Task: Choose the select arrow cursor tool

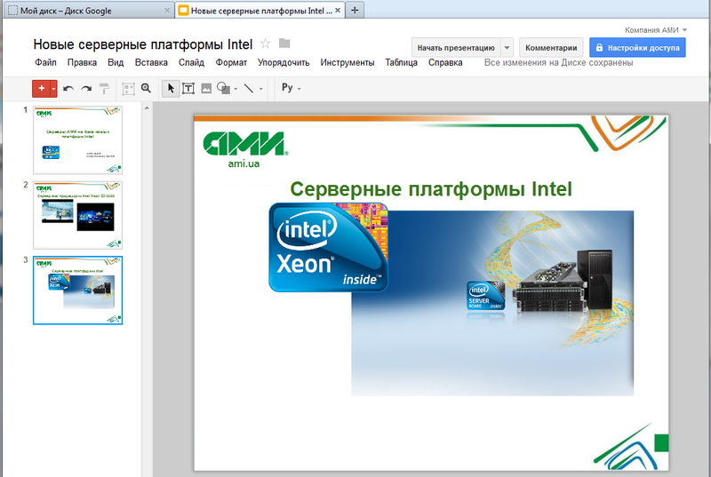Action: (x=171, y=88)
